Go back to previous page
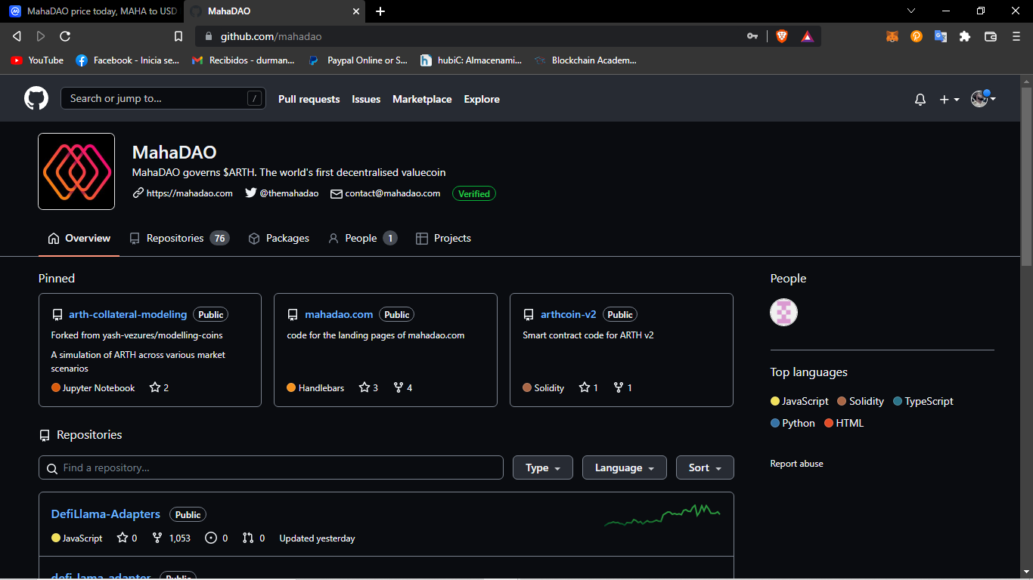1033x580 pixels. [x=17, y=36]
